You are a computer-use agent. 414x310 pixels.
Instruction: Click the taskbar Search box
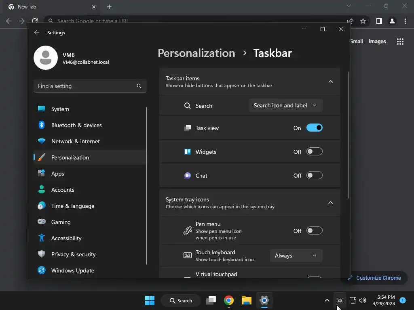point(181,300)
